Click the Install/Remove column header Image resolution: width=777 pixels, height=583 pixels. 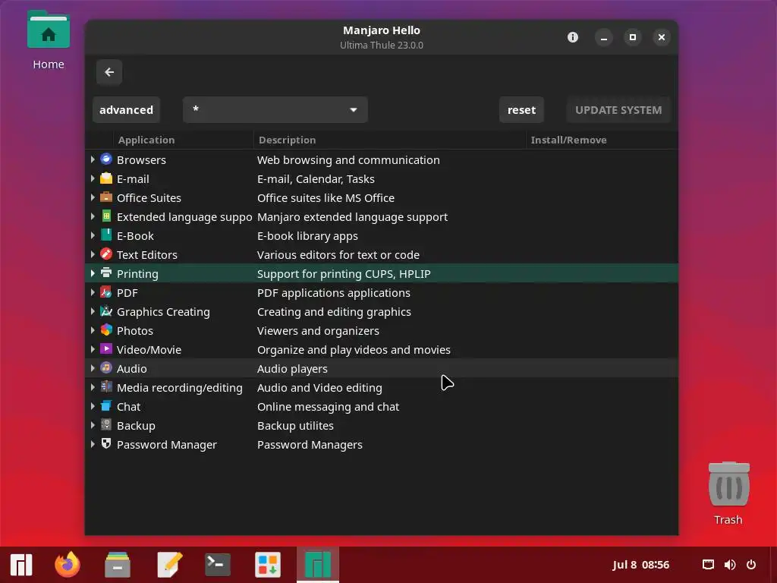(602, 140)
